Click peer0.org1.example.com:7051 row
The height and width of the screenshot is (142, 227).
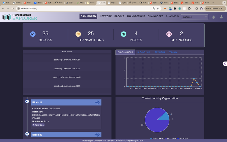pos(67,60)
